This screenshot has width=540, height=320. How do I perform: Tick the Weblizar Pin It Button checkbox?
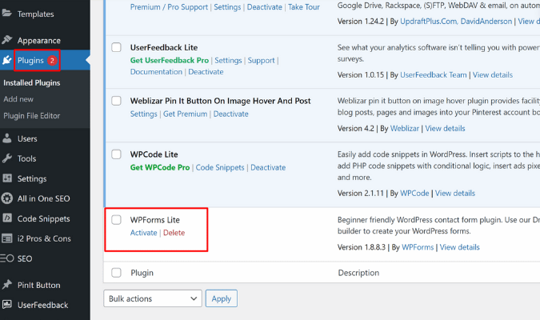coord(117,101)
